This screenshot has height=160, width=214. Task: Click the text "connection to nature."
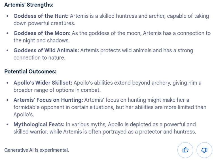pyautogui.click(x=39, y=58)
